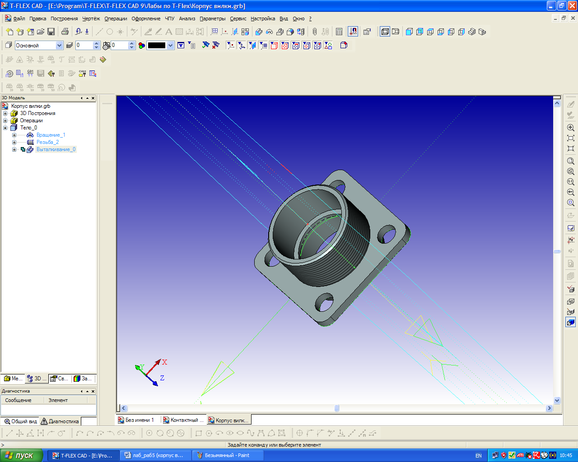Toggle the object snap magnet button
578x462 pixels.
pyautogui.click(x=353, y=32)
